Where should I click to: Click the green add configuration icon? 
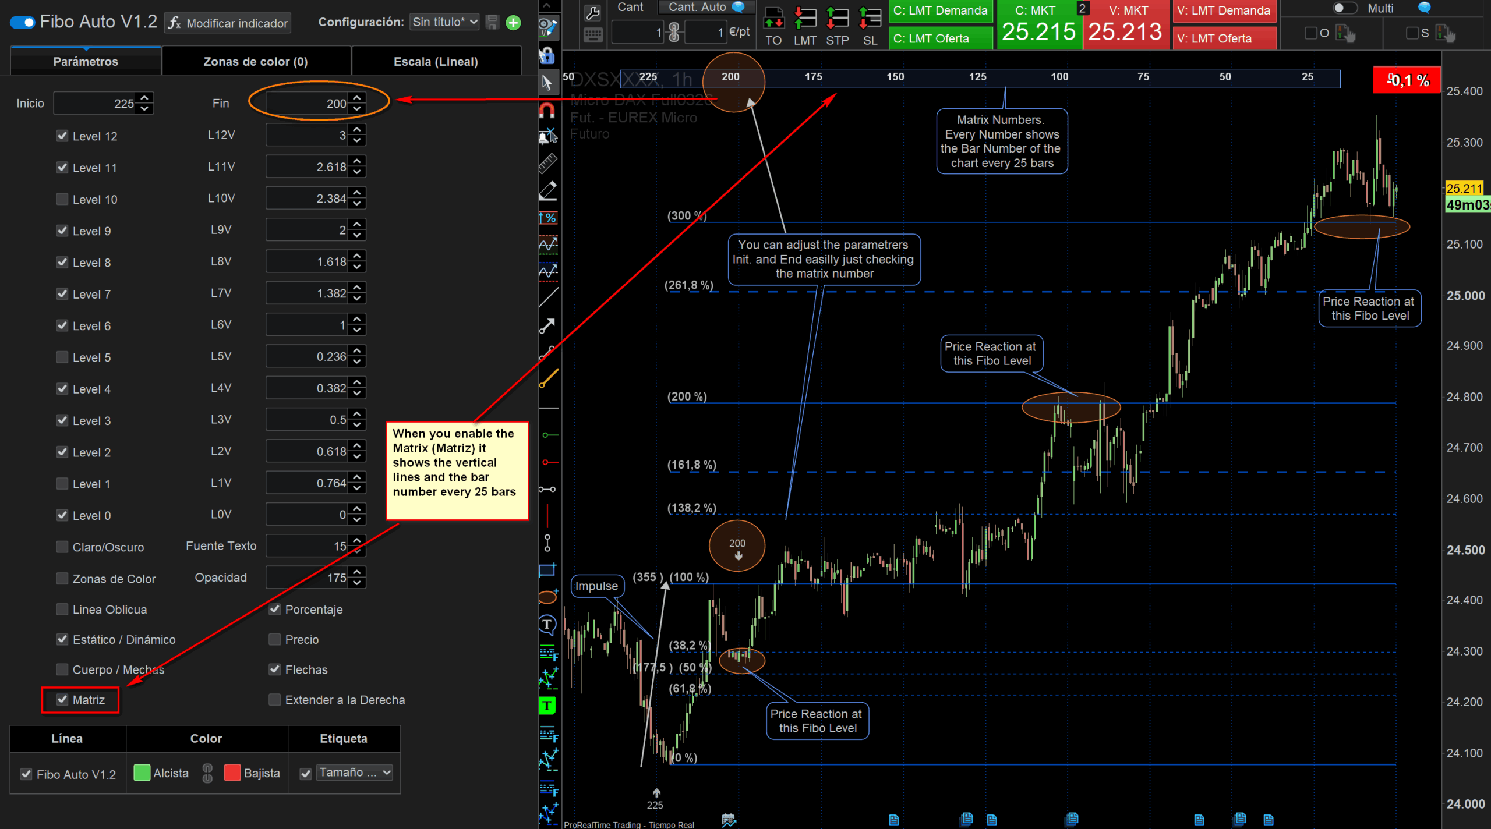(513, 23)
